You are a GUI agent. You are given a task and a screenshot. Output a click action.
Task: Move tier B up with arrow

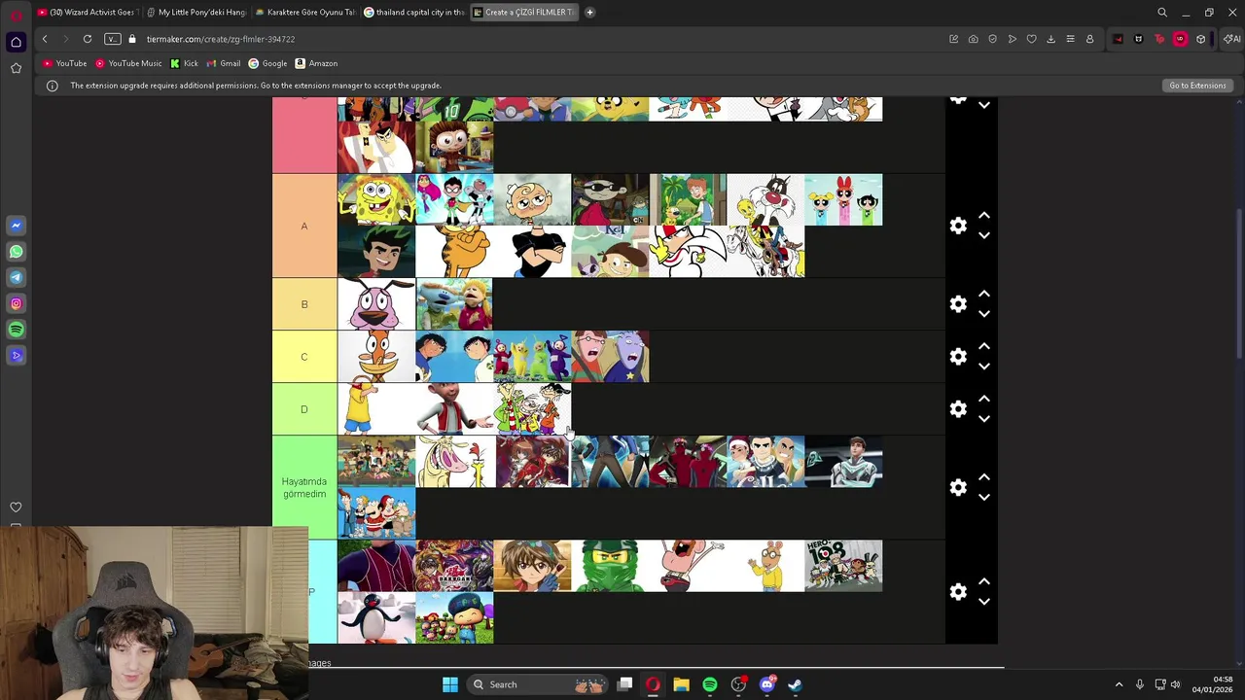pyautogui.click(x=983, y=294)
